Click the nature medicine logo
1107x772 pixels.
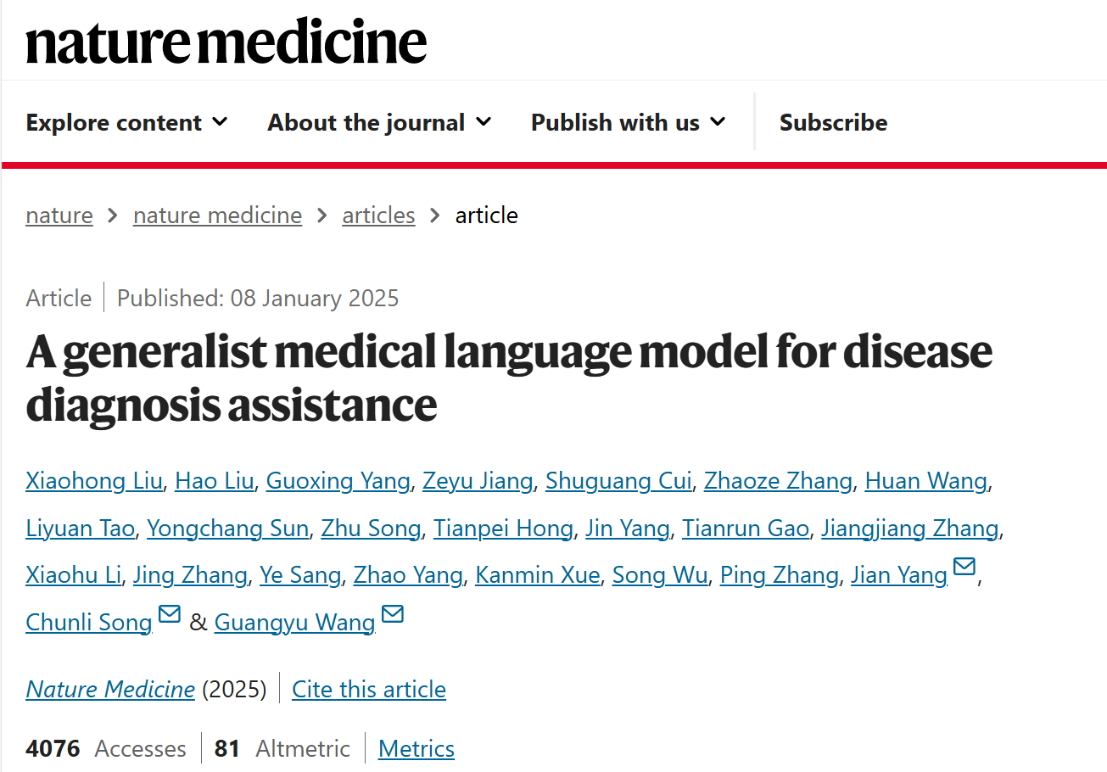(x=226, y=42)
